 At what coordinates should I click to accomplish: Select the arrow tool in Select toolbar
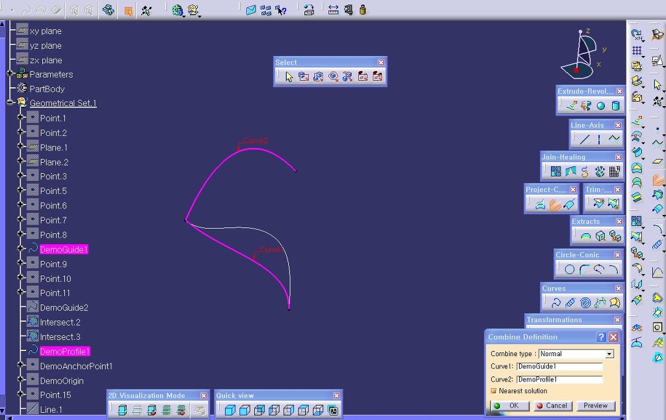(289, 77)
